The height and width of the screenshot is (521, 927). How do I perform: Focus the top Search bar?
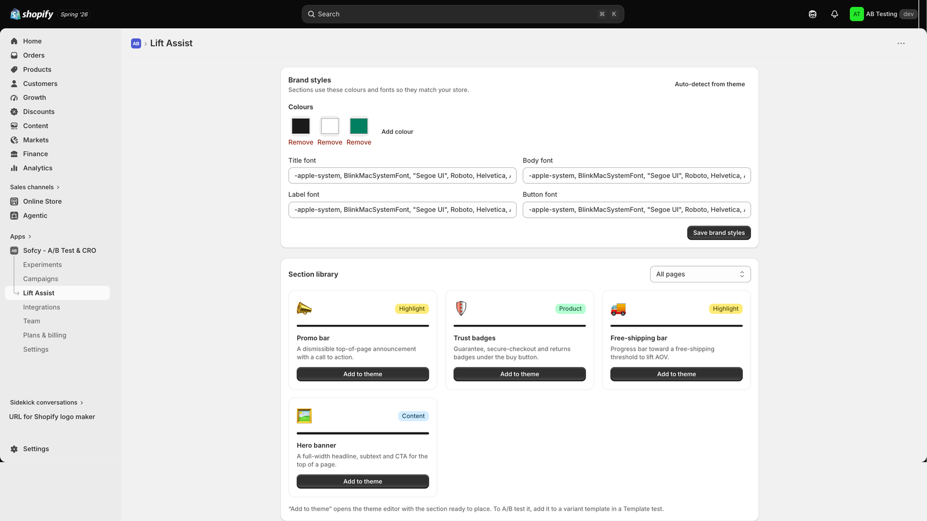click(463, 14)
